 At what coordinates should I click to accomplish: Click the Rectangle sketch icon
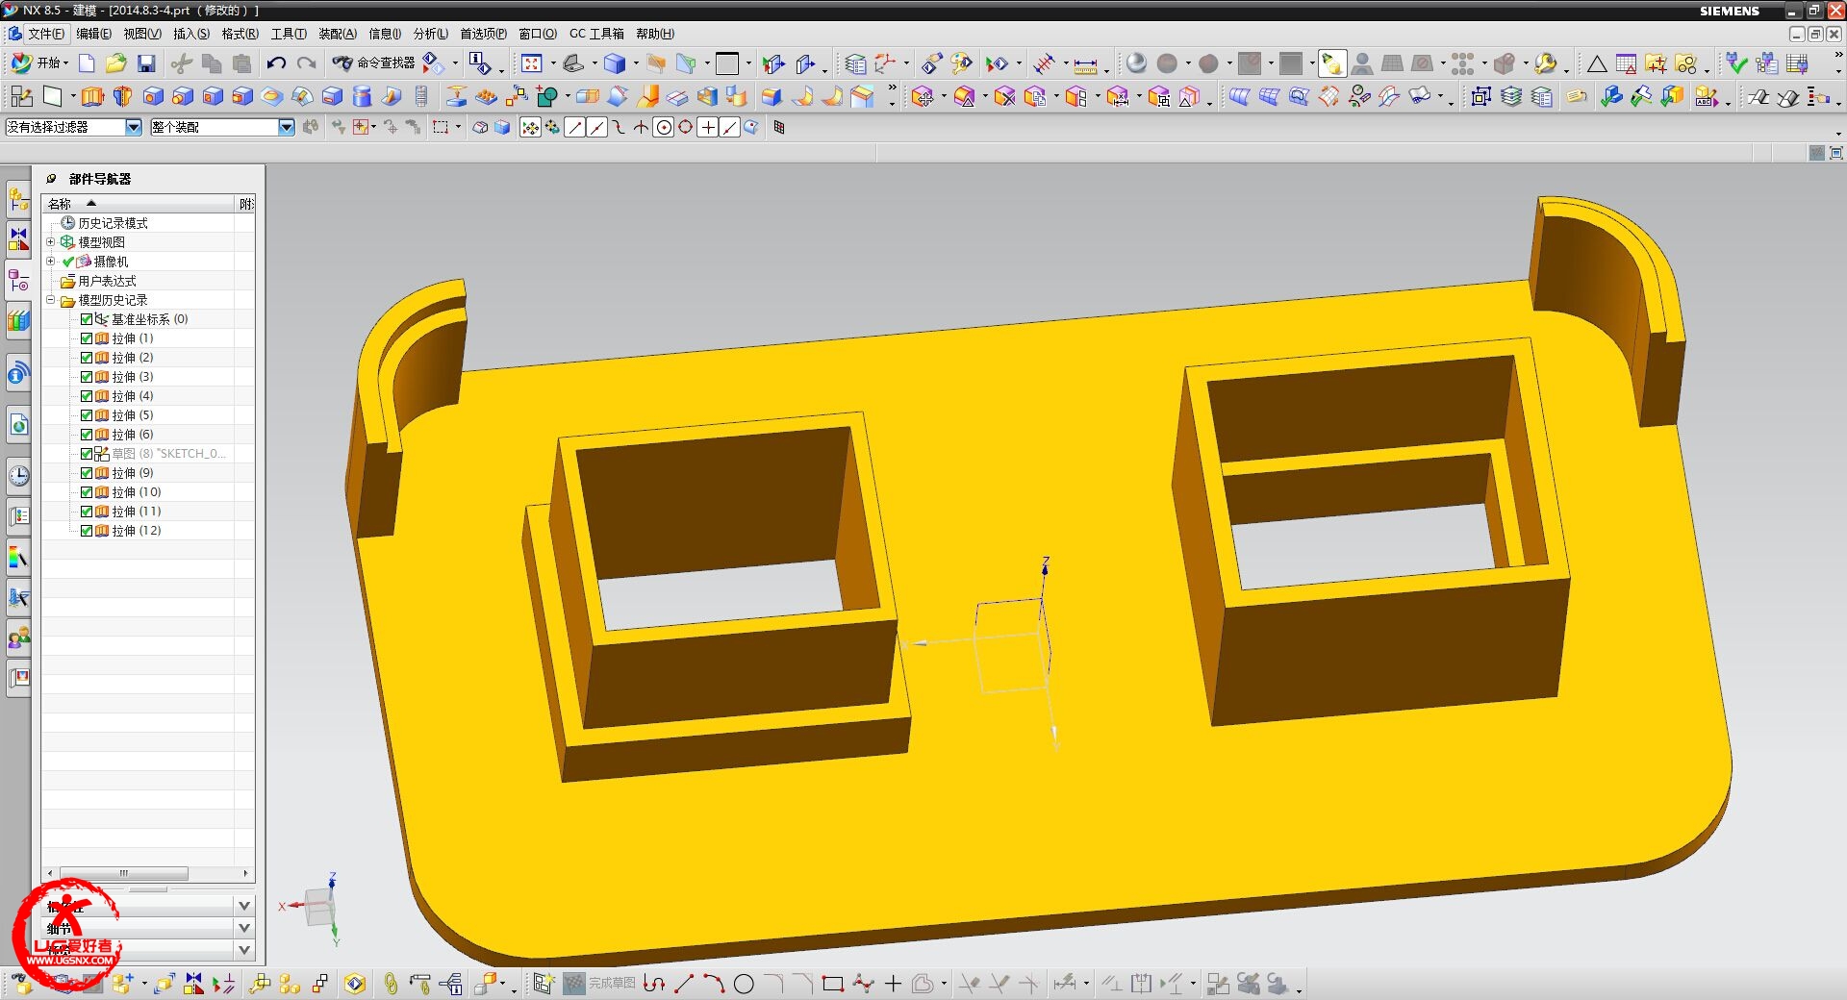(x=833, y=984)
